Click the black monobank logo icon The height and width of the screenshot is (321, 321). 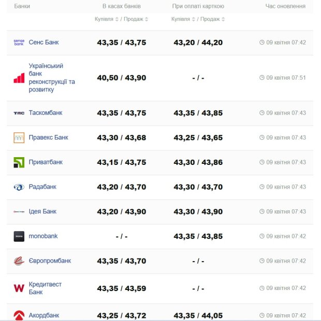click(x=19, y=236)
